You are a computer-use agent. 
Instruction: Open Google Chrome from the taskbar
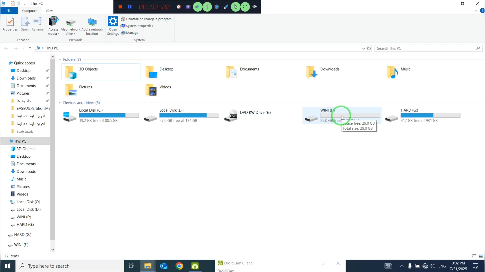coord(179,266)
